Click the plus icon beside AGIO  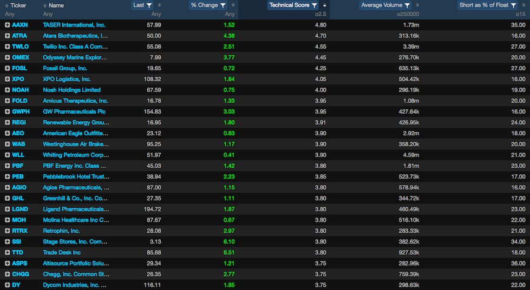pos(7,187)
